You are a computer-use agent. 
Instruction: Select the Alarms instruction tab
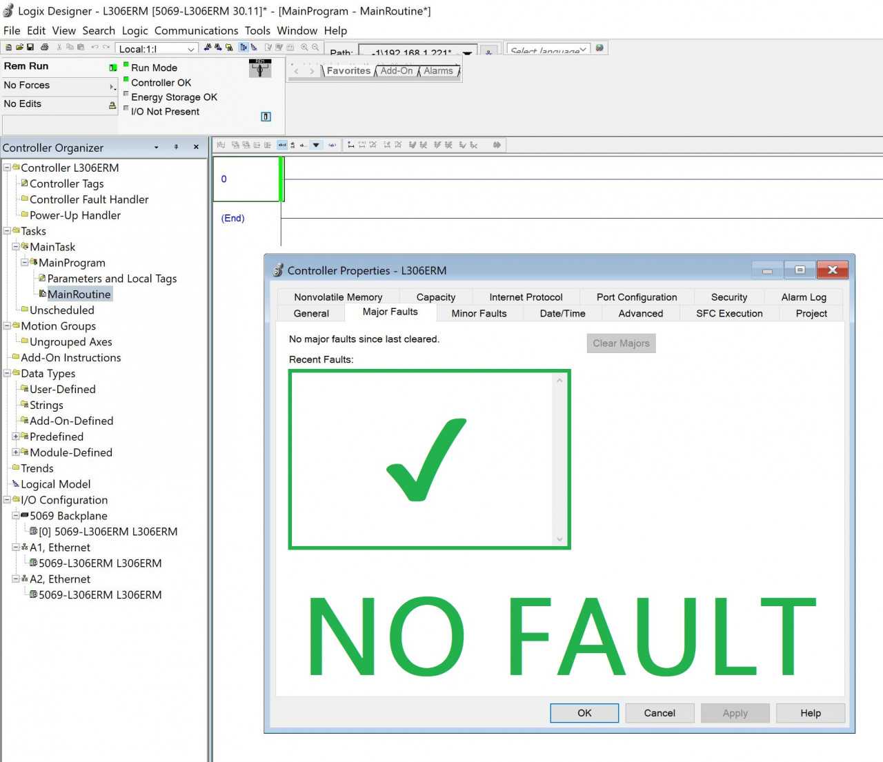(438, 71)
